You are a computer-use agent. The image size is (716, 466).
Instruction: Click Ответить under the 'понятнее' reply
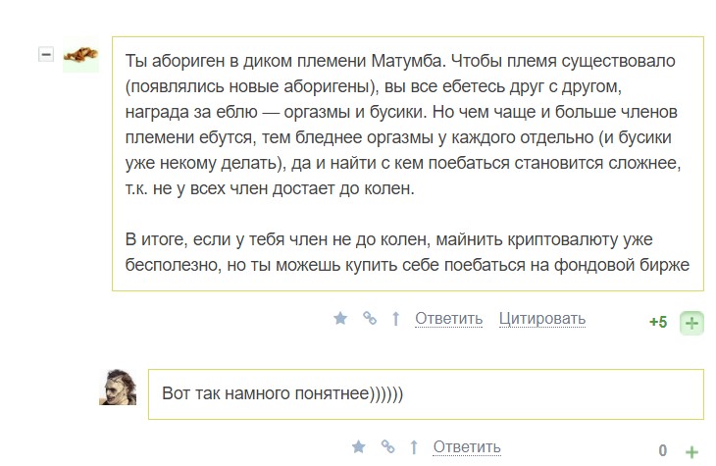[466, 447]
